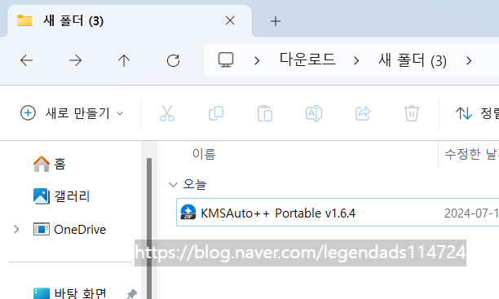Expand the OneDrive tree node
The image size is (499, 299).
tap(16, 229)
